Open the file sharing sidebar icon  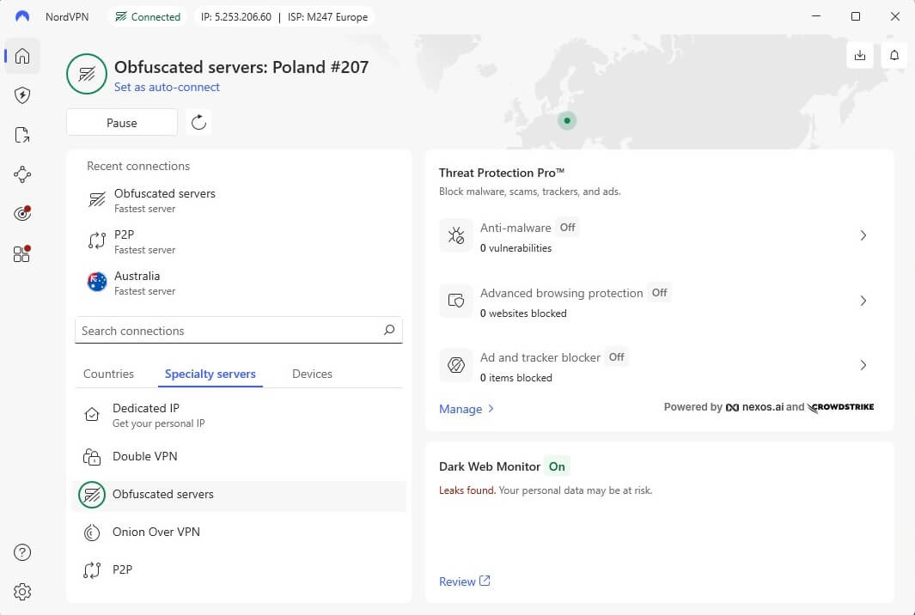[22, 135]
